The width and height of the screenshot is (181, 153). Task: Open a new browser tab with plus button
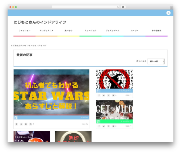pos(172,8)
